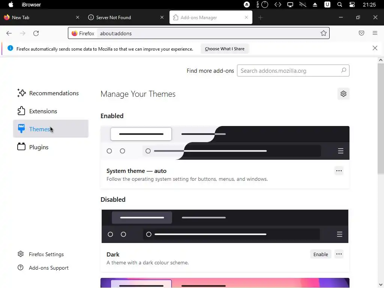
Task: Click the Spotlight search icon in menu bar
Action: pos(340,4)
